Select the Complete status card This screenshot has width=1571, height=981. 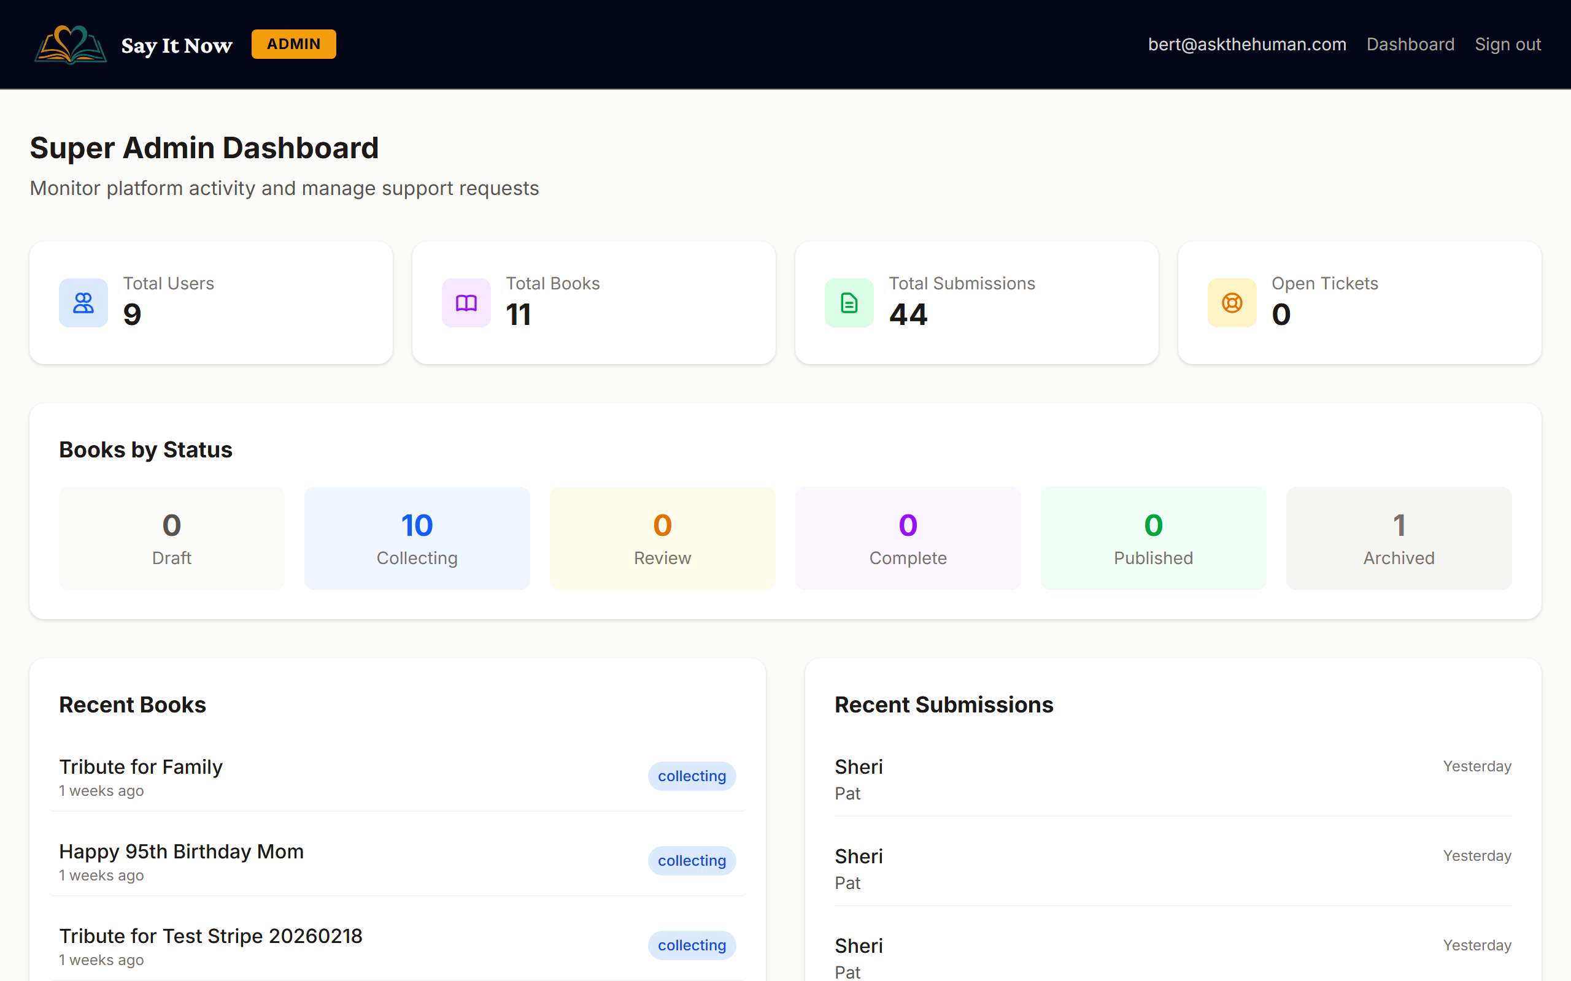click(908, 538)
